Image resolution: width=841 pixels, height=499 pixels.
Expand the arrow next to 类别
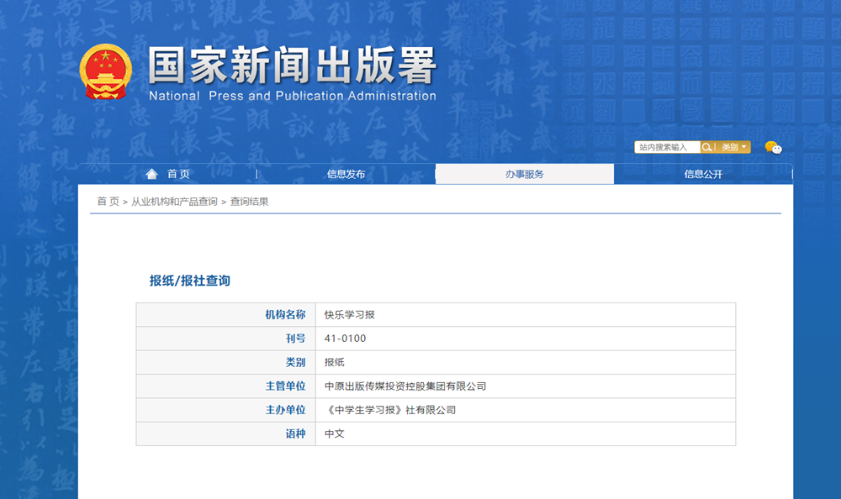(x=744, y=147)
